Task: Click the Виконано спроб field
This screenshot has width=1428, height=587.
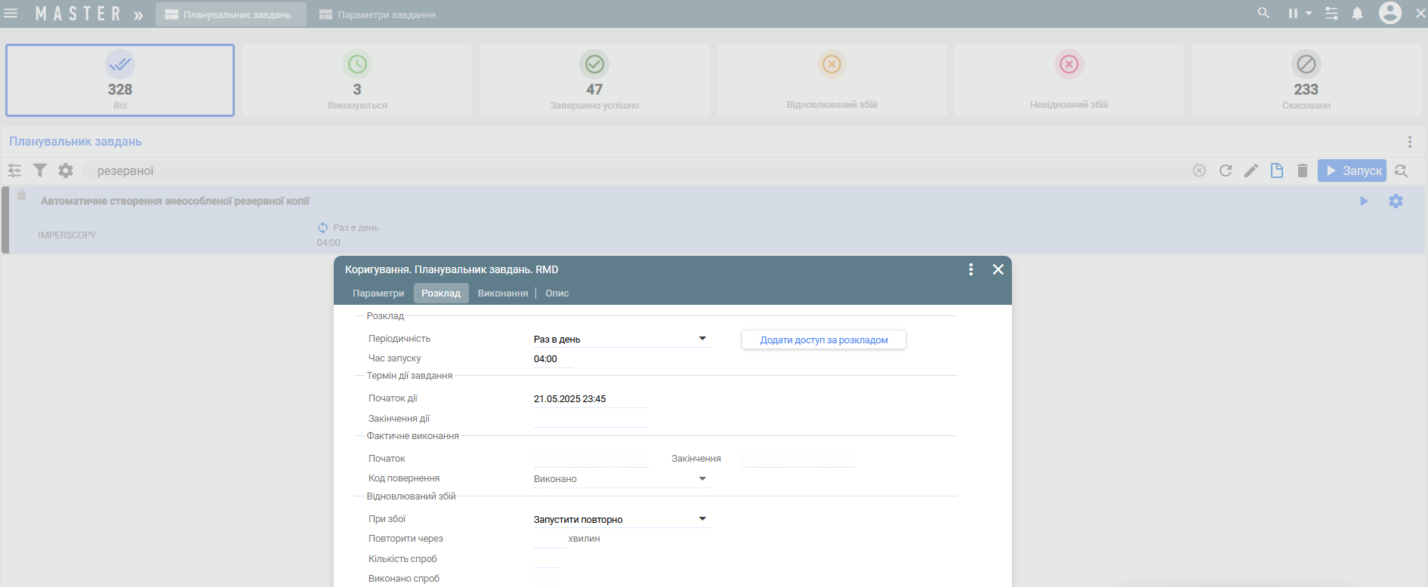Action: tap(546, 579)
